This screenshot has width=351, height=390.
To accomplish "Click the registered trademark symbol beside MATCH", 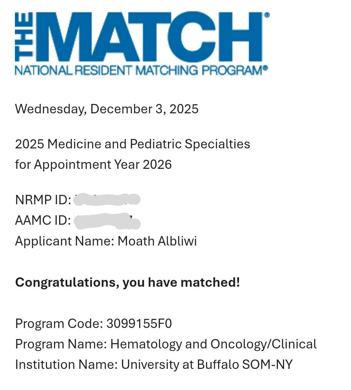I will point(267,15).
